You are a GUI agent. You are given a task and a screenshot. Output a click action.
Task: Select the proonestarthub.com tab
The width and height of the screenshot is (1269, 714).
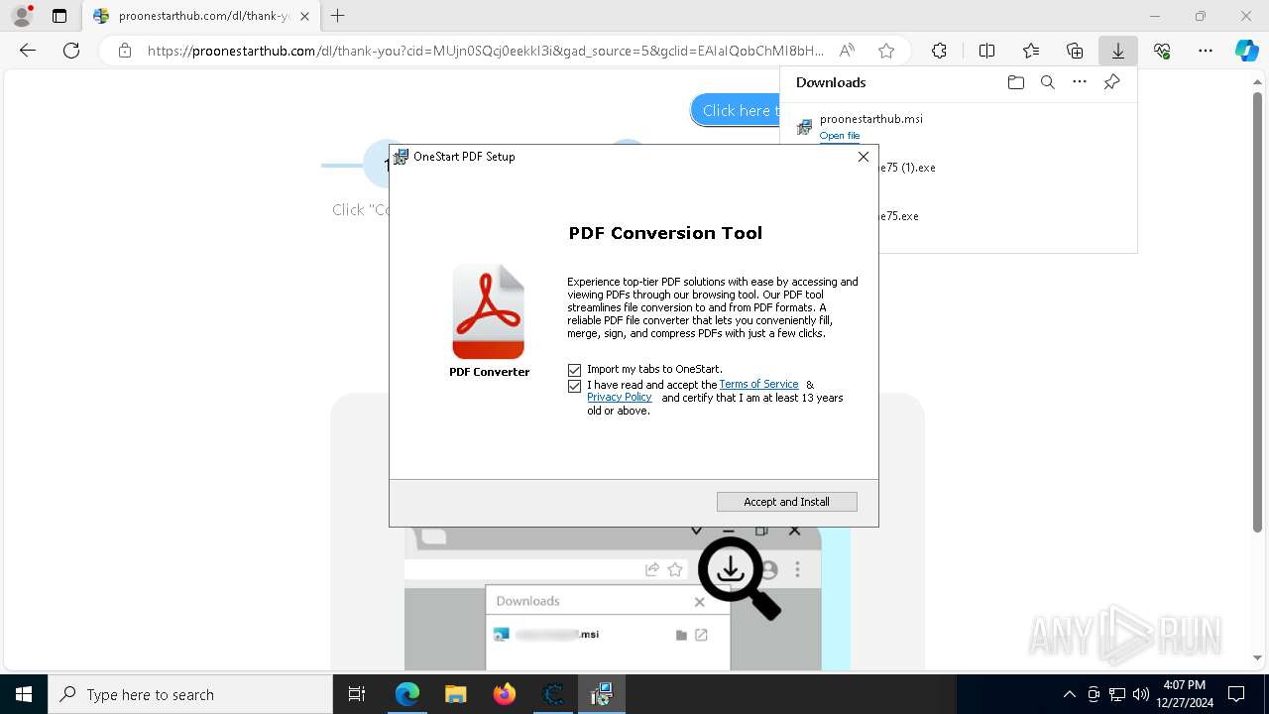click(201, 16)
